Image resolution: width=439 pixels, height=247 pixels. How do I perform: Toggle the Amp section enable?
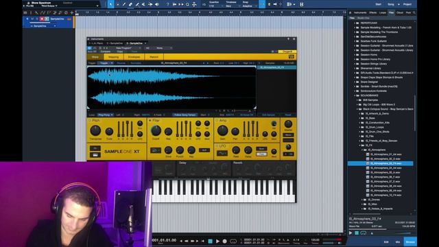pyautogui.click(x=217, y=121)
